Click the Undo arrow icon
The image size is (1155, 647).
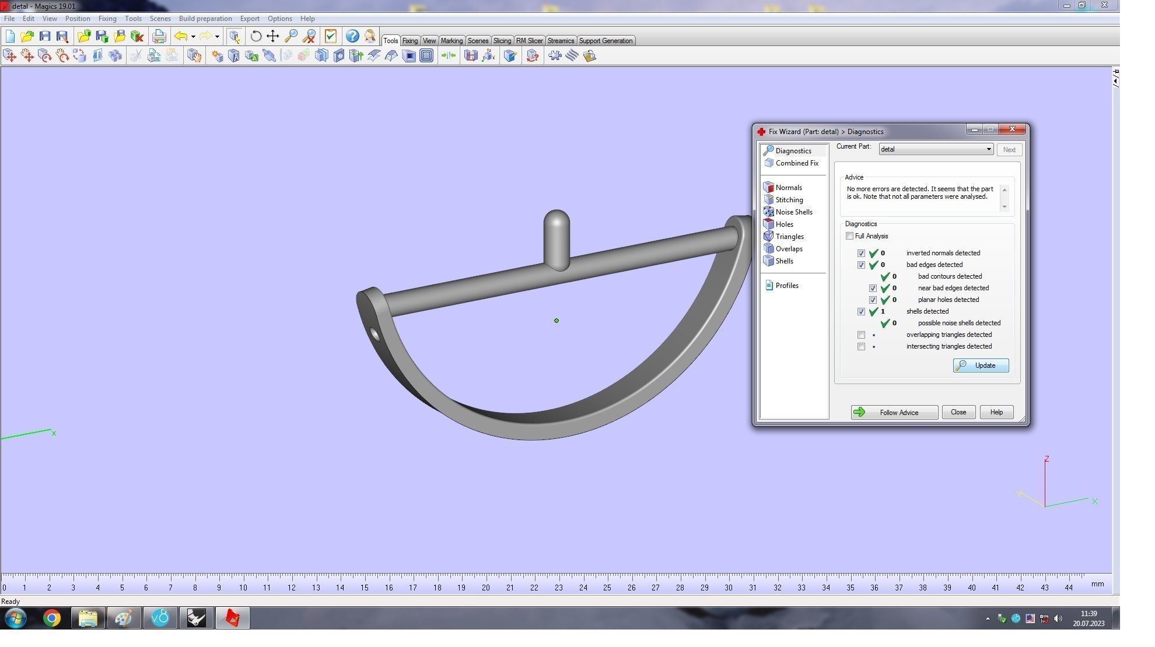tap(181, 36)
